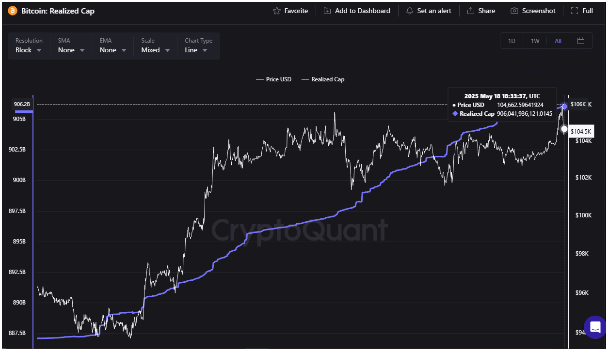Click the tooltip price value 104,662.59641924
This screenshot has height=351, width=608.
520,105
